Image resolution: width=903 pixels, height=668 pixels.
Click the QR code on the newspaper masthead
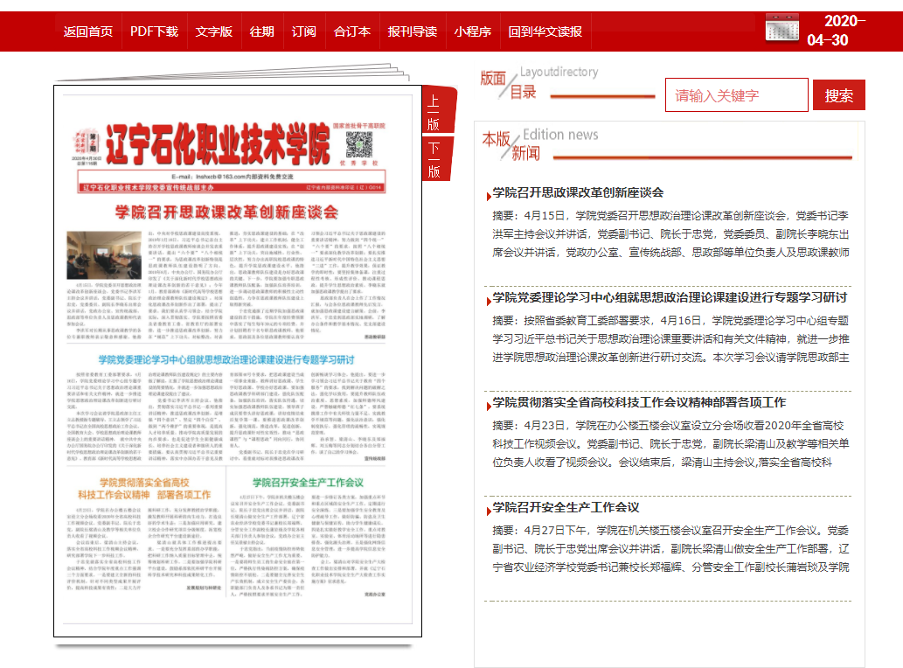coord(358,144)
